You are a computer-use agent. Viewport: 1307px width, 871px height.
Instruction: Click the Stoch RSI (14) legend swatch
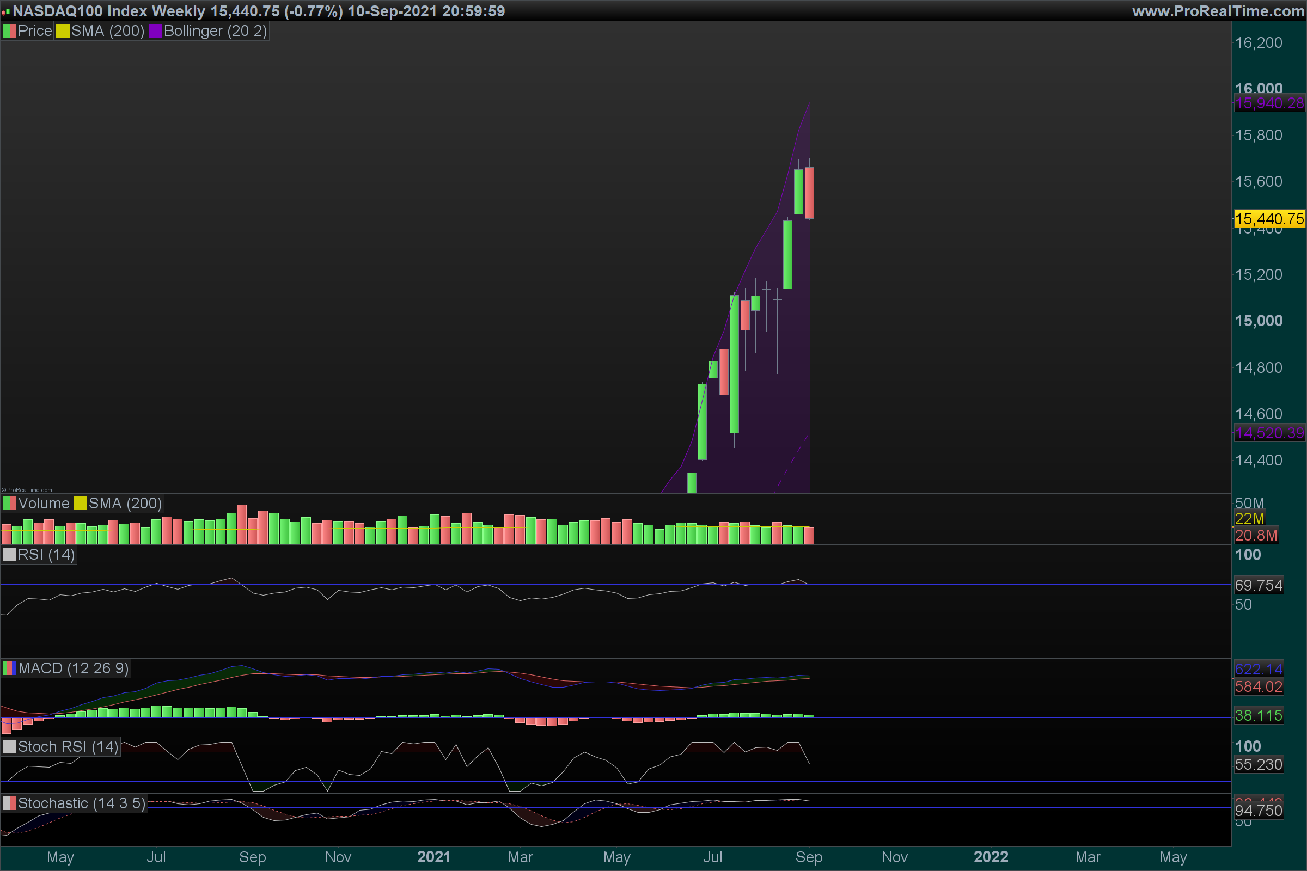(x=9, y=746)
